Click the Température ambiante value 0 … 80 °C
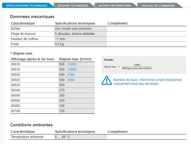This screenshot has height=144, width=191. coord(62,137)
